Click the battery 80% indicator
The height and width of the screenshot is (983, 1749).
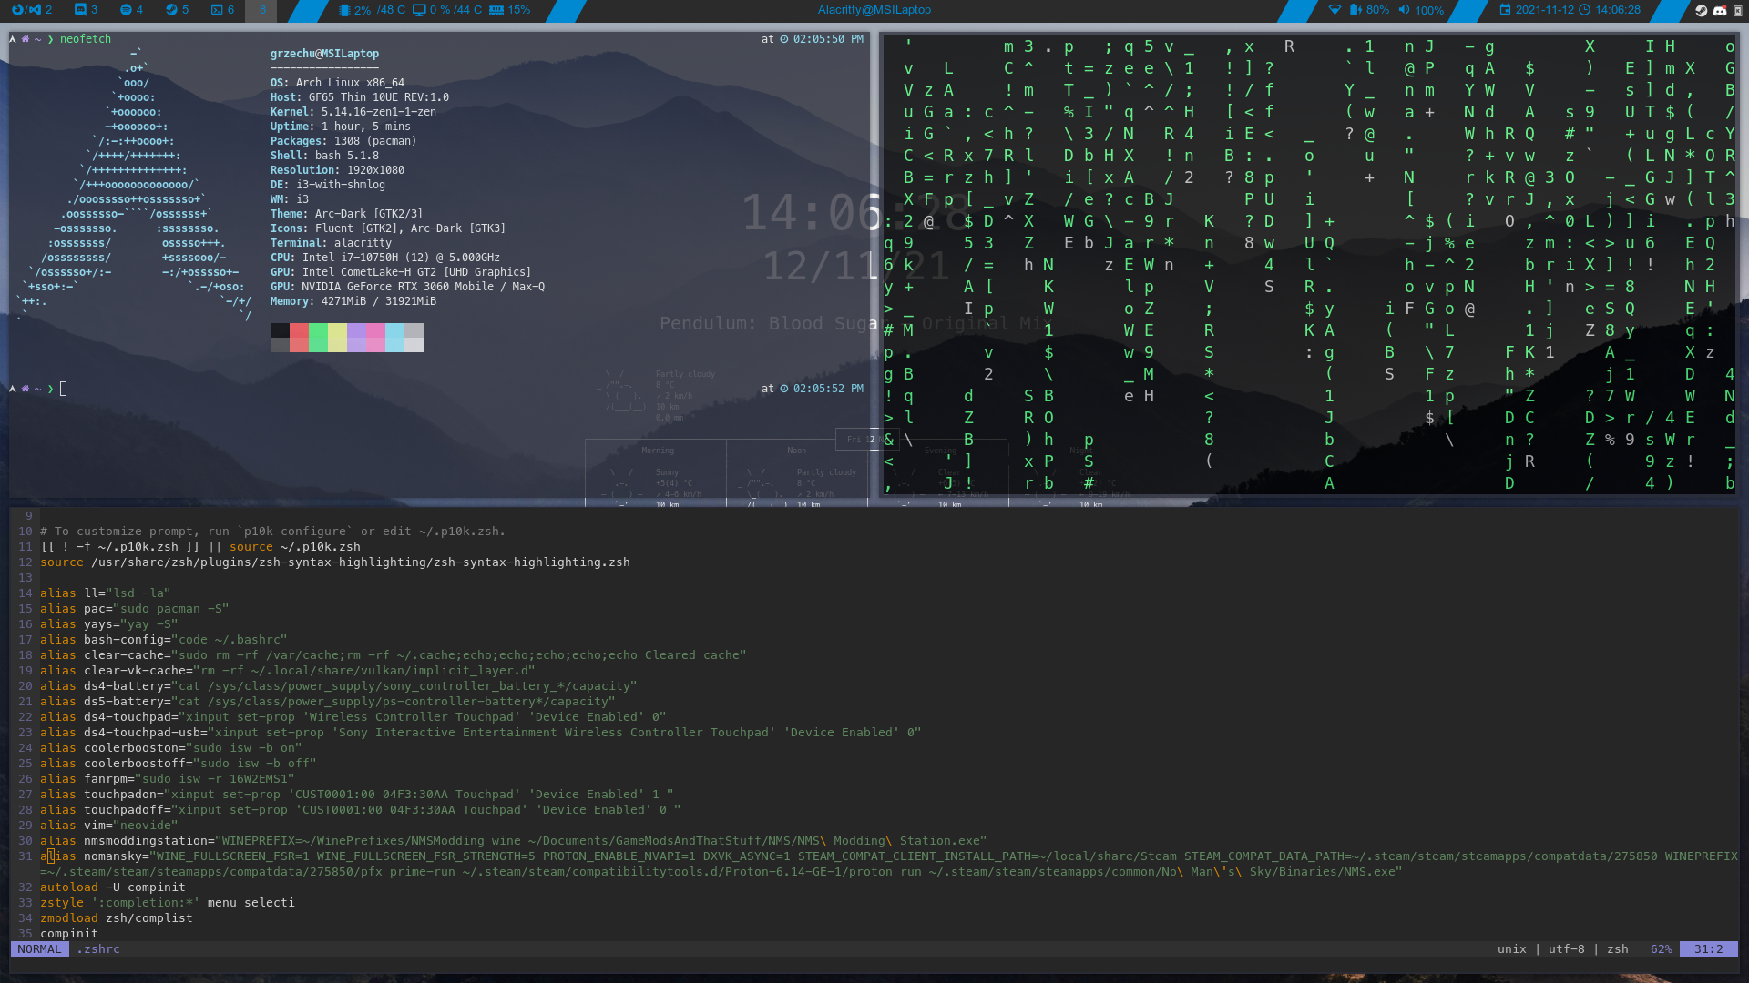click(x=1368, y=10)
